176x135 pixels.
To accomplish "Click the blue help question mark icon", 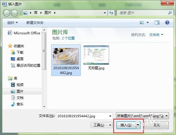I will [x=167, y=22].
